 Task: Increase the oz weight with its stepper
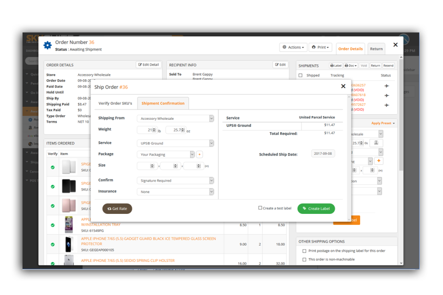tap(183, 128)
